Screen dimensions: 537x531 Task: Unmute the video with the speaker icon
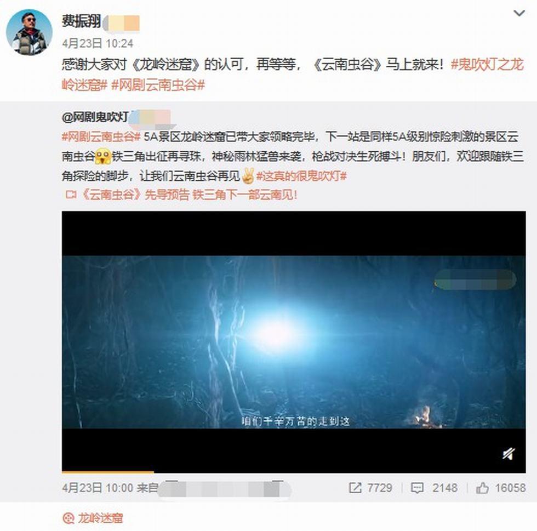click(509, 454)
